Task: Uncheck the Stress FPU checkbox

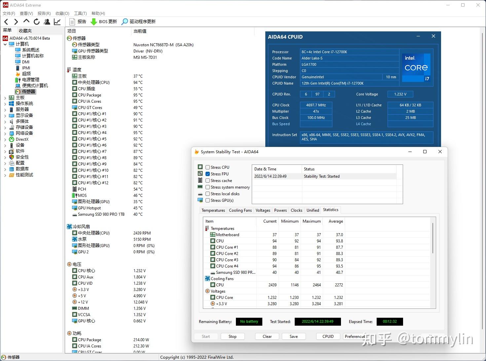Action: pyautogui.click(x=208, y=174)
